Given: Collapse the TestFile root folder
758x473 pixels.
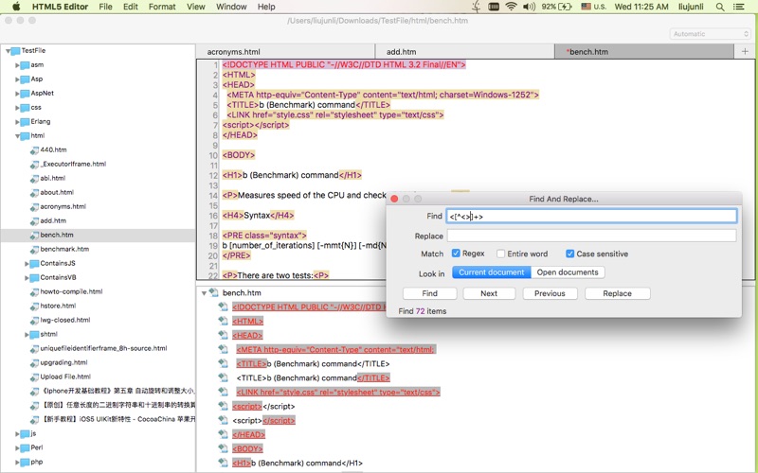Looking at the screenshot, I should point(8,51).
